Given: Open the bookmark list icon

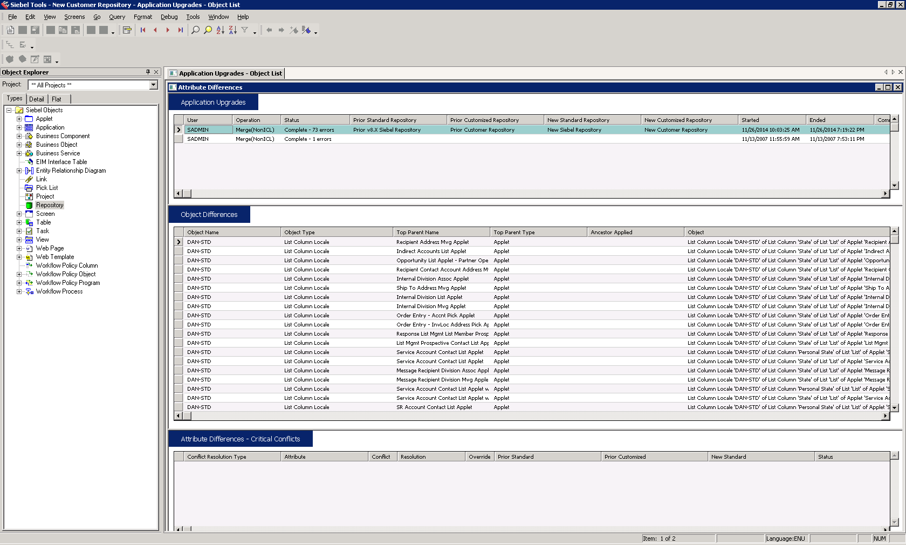Looking at the screenshot, I should 306,30.
